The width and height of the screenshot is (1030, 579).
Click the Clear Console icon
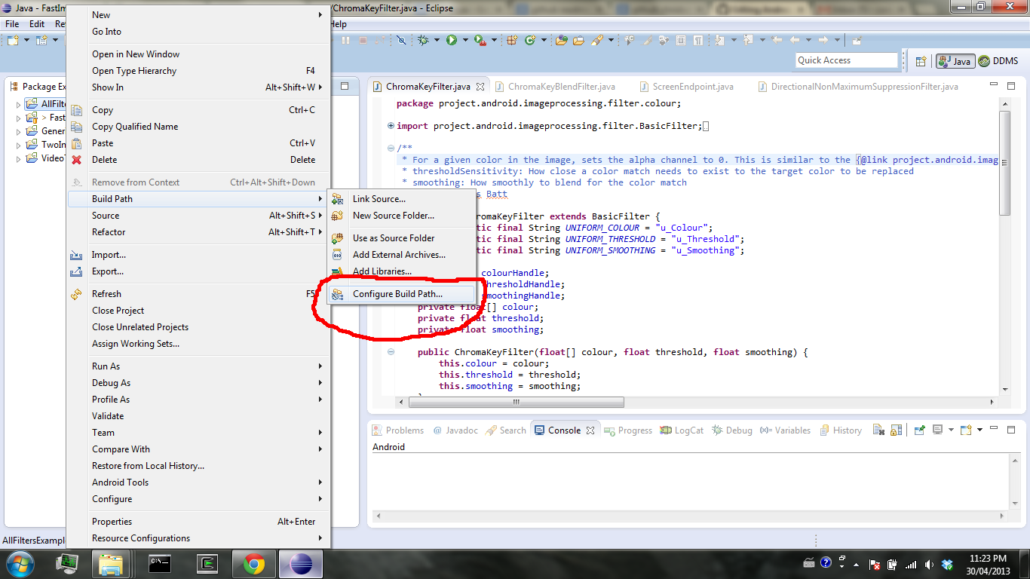pos(878,430)
